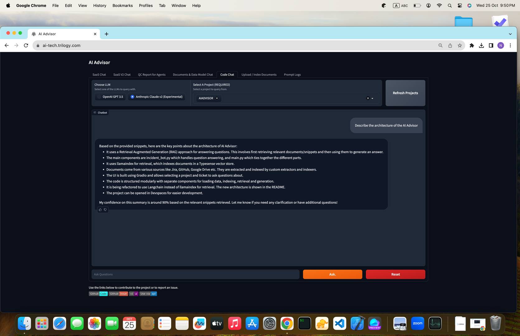Click the Ask Questions input field
This screenshot has height=336, width=520.
[195, 274]
